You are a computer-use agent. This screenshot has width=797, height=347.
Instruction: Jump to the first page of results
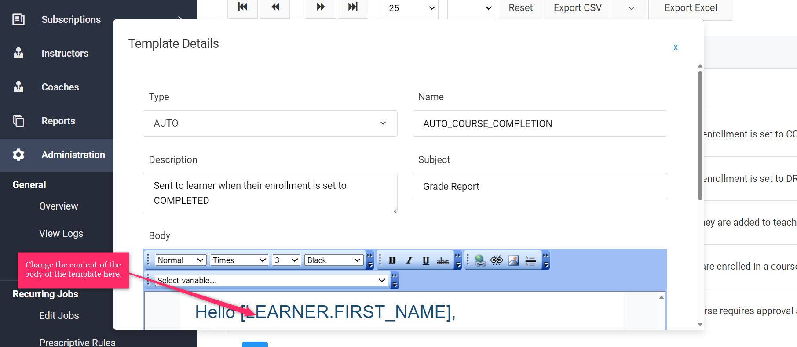click(242, 7)
